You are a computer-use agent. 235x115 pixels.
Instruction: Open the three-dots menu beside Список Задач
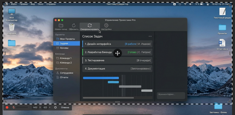(x=150, y=36)
